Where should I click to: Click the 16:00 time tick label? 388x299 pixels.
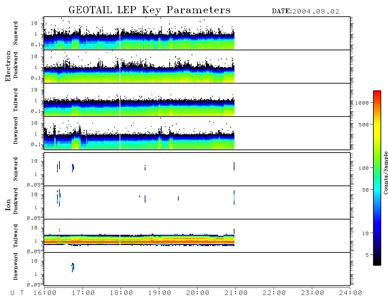pyautogui.click(x=45, y=293)
